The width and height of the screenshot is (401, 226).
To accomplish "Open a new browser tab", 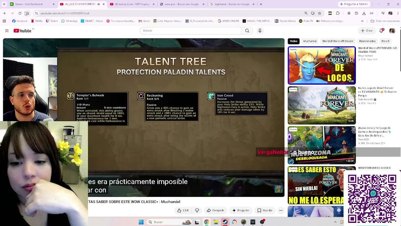I will point(261,4).
